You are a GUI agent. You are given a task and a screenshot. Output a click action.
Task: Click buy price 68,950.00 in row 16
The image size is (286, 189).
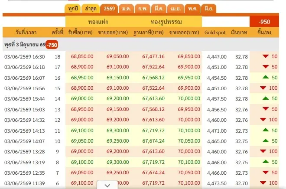(x=82, y=78)
